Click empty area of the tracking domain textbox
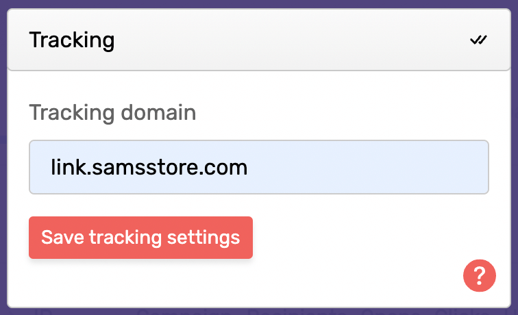518x315 pixels. point(367,167)
